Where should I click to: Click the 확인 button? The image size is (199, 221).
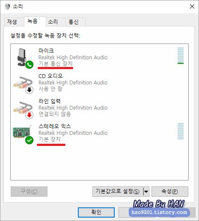[96, 212]
